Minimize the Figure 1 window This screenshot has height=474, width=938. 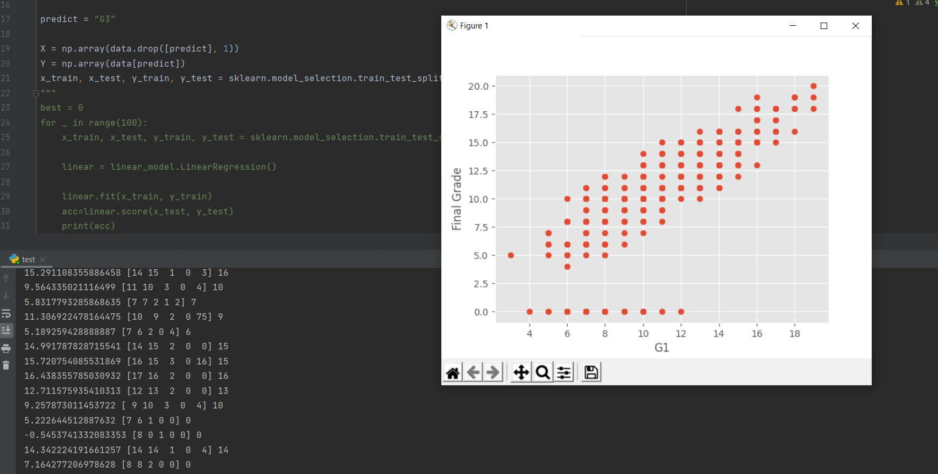(x=792, y=26)
